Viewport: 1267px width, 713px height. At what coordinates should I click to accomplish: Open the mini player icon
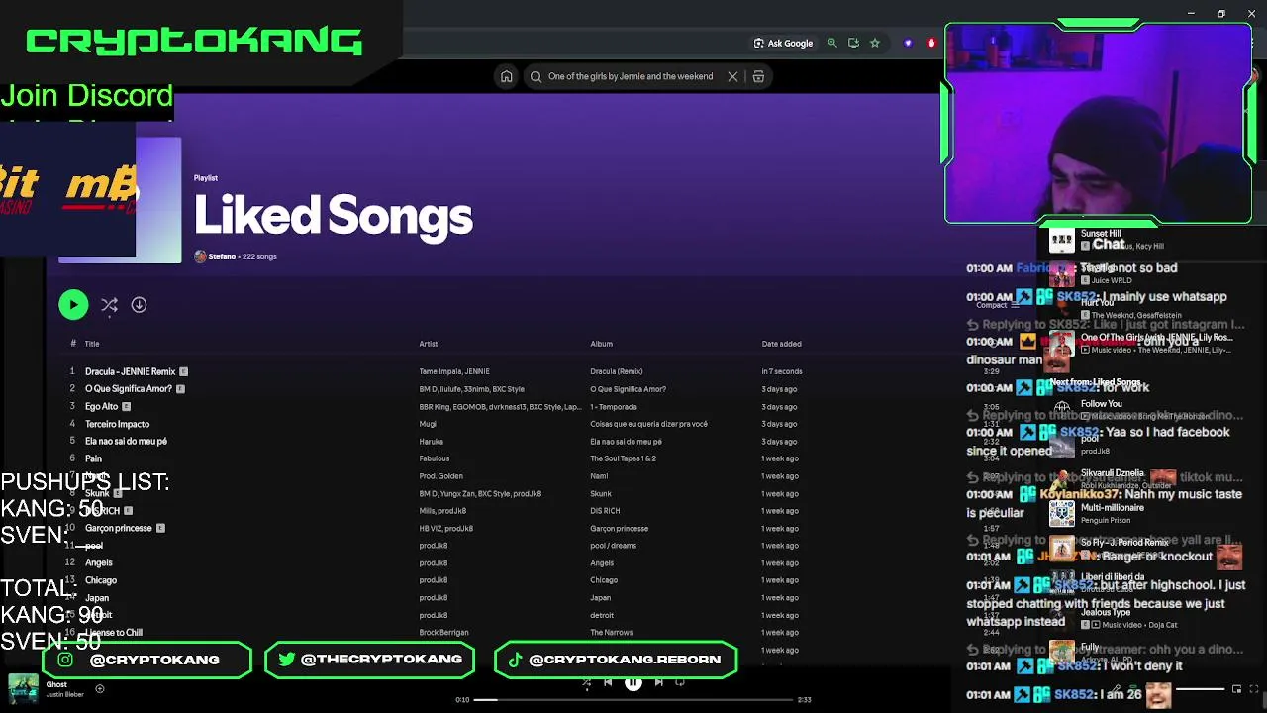[x=1236, y=689]
